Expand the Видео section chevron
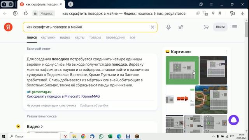 42,126
